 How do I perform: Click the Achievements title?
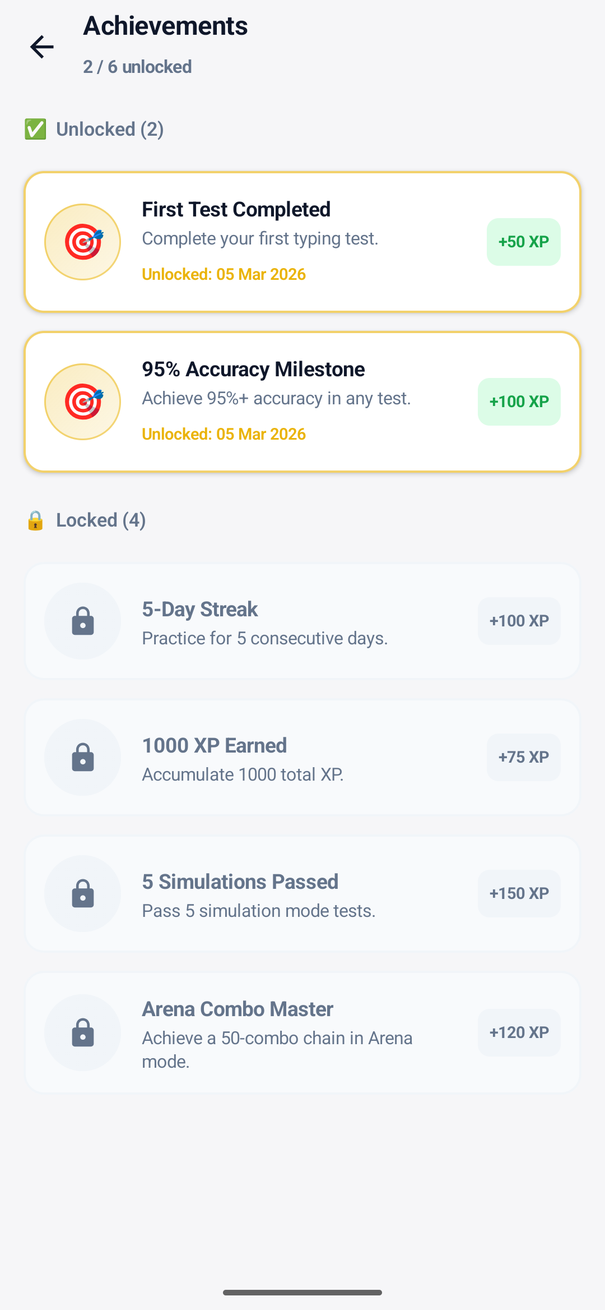point(165,26)
